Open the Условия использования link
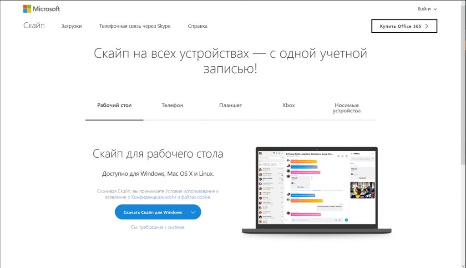466x268 pixels. 189,191
